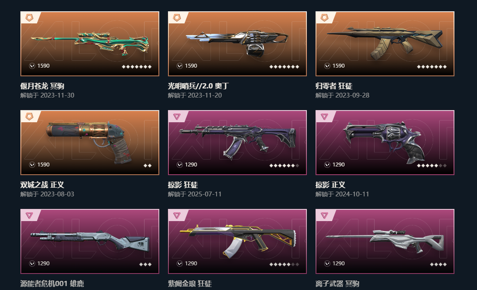Select the 光明哨兵//2.0 奥丁 weapon image
Screen dimensions: 477x290
[x=237, y=43]
